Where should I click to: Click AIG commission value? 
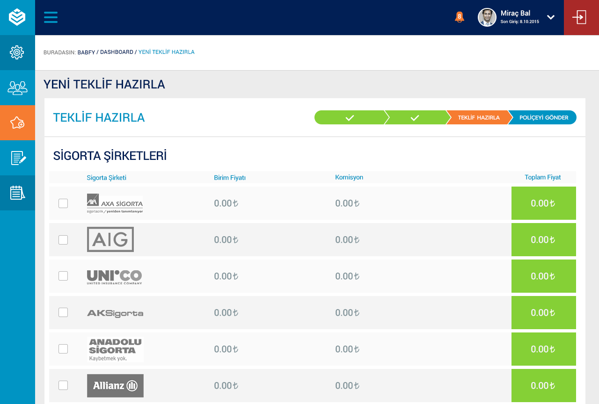tap(347, 240)
